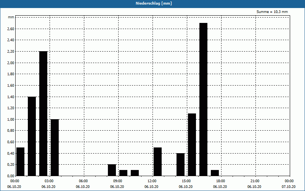Viewport: 305px width, 191px height.
Task: Click the 00:00 label above 07.10.20
Action: tap(290, 181)
